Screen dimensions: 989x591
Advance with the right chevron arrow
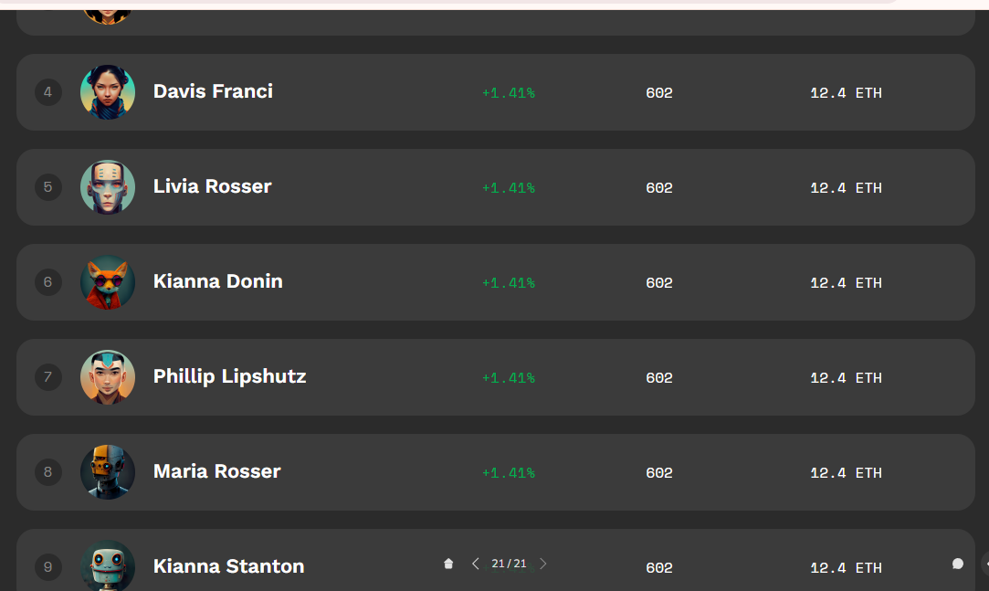(543, 564)
